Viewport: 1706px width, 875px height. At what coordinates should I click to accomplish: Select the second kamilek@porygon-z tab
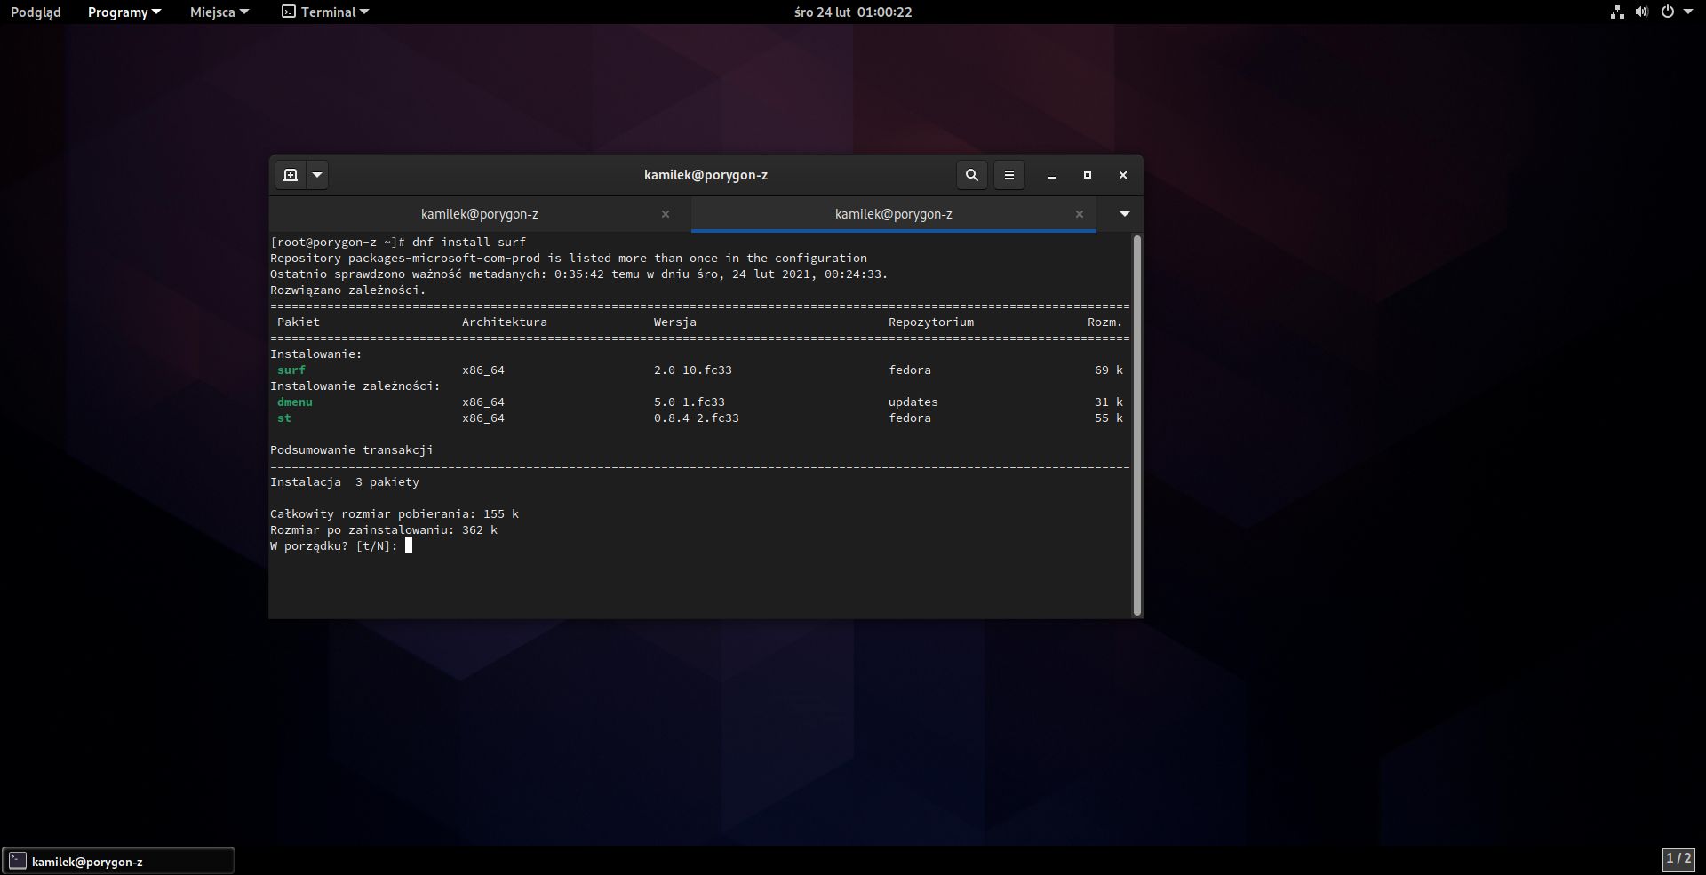[x=892, y=214]
